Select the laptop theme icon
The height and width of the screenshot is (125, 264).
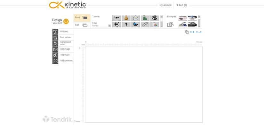point(136,24)
